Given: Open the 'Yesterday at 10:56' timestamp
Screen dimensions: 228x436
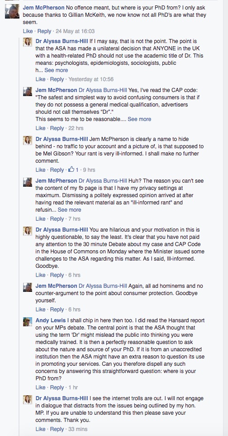Looking at the screenshot, I should (x=91, y=79).
